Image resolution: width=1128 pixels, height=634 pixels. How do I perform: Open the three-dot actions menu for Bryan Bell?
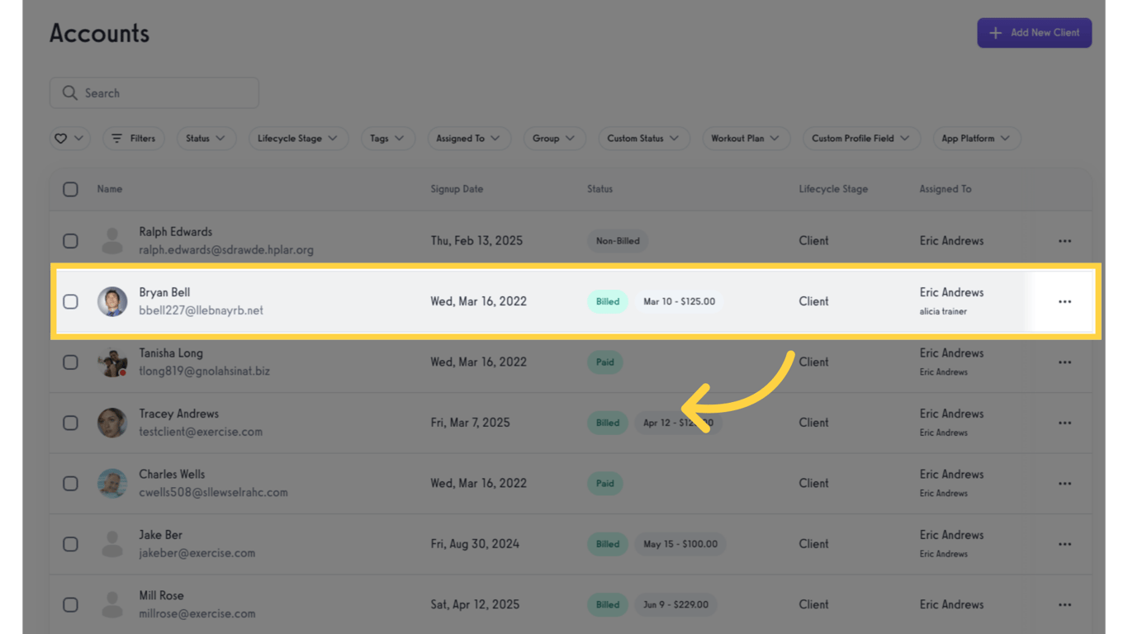(1064, 301)
